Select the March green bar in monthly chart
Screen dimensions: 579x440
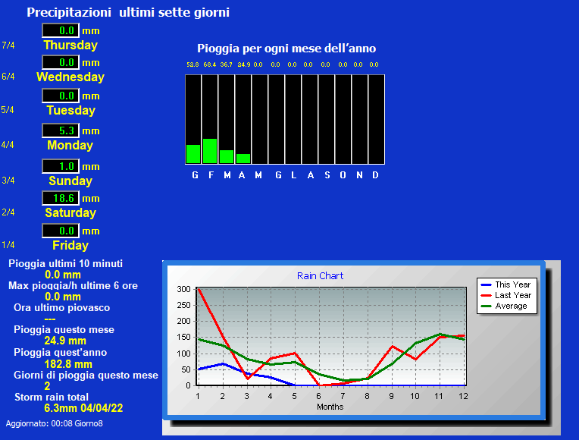[227, 157]
